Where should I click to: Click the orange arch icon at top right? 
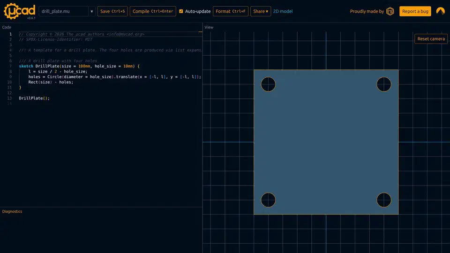(441, 11)
